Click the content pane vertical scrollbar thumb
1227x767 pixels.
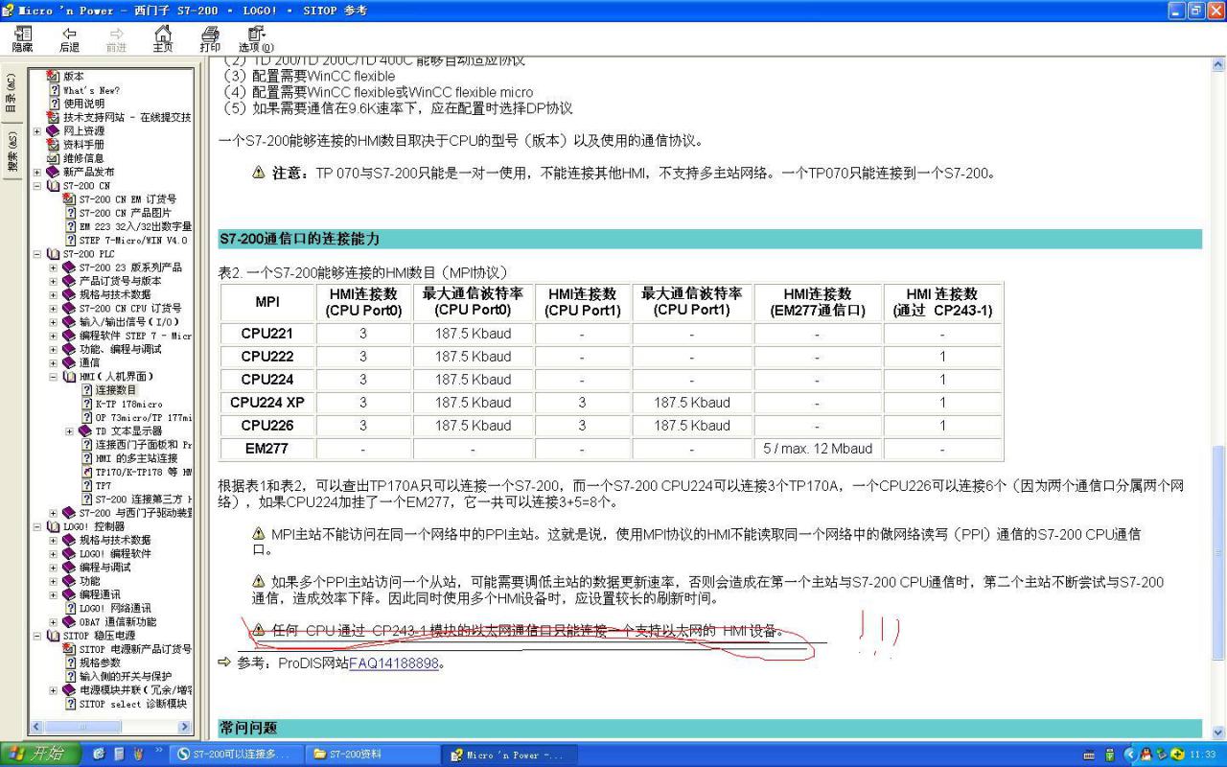[x=1218, y=552]
